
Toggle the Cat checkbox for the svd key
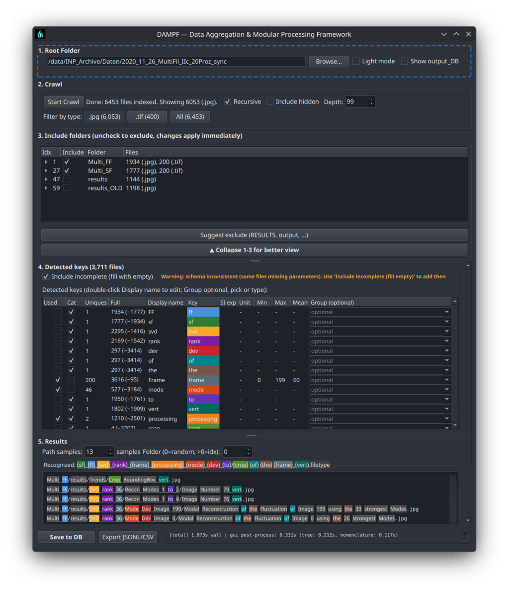point(71,332)
